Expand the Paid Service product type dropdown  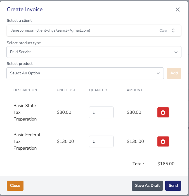(x=94, y=52)
